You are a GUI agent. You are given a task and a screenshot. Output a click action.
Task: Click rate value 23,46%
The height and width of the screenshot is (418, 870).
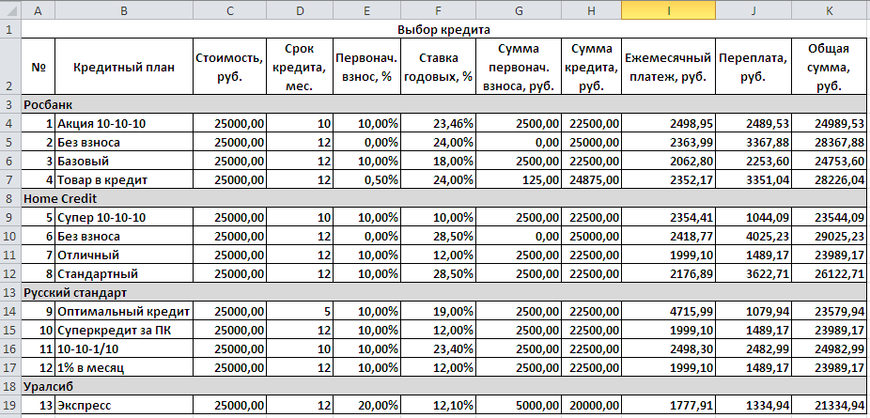point(438,123)
